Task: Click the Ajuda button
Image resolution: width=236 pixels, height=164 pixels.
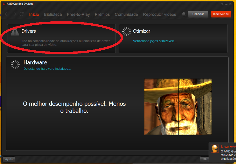Action: [x=9, y=159]
